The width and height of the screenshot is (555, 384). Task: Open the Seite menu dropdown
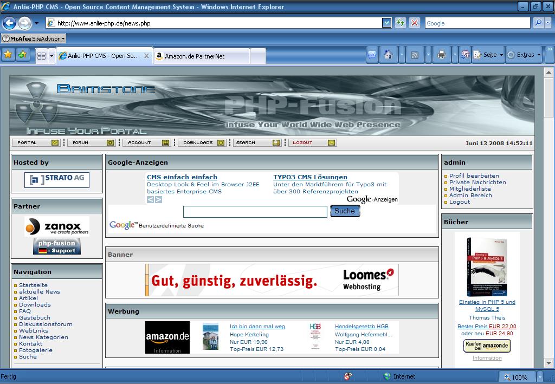(x=489, y=55)
